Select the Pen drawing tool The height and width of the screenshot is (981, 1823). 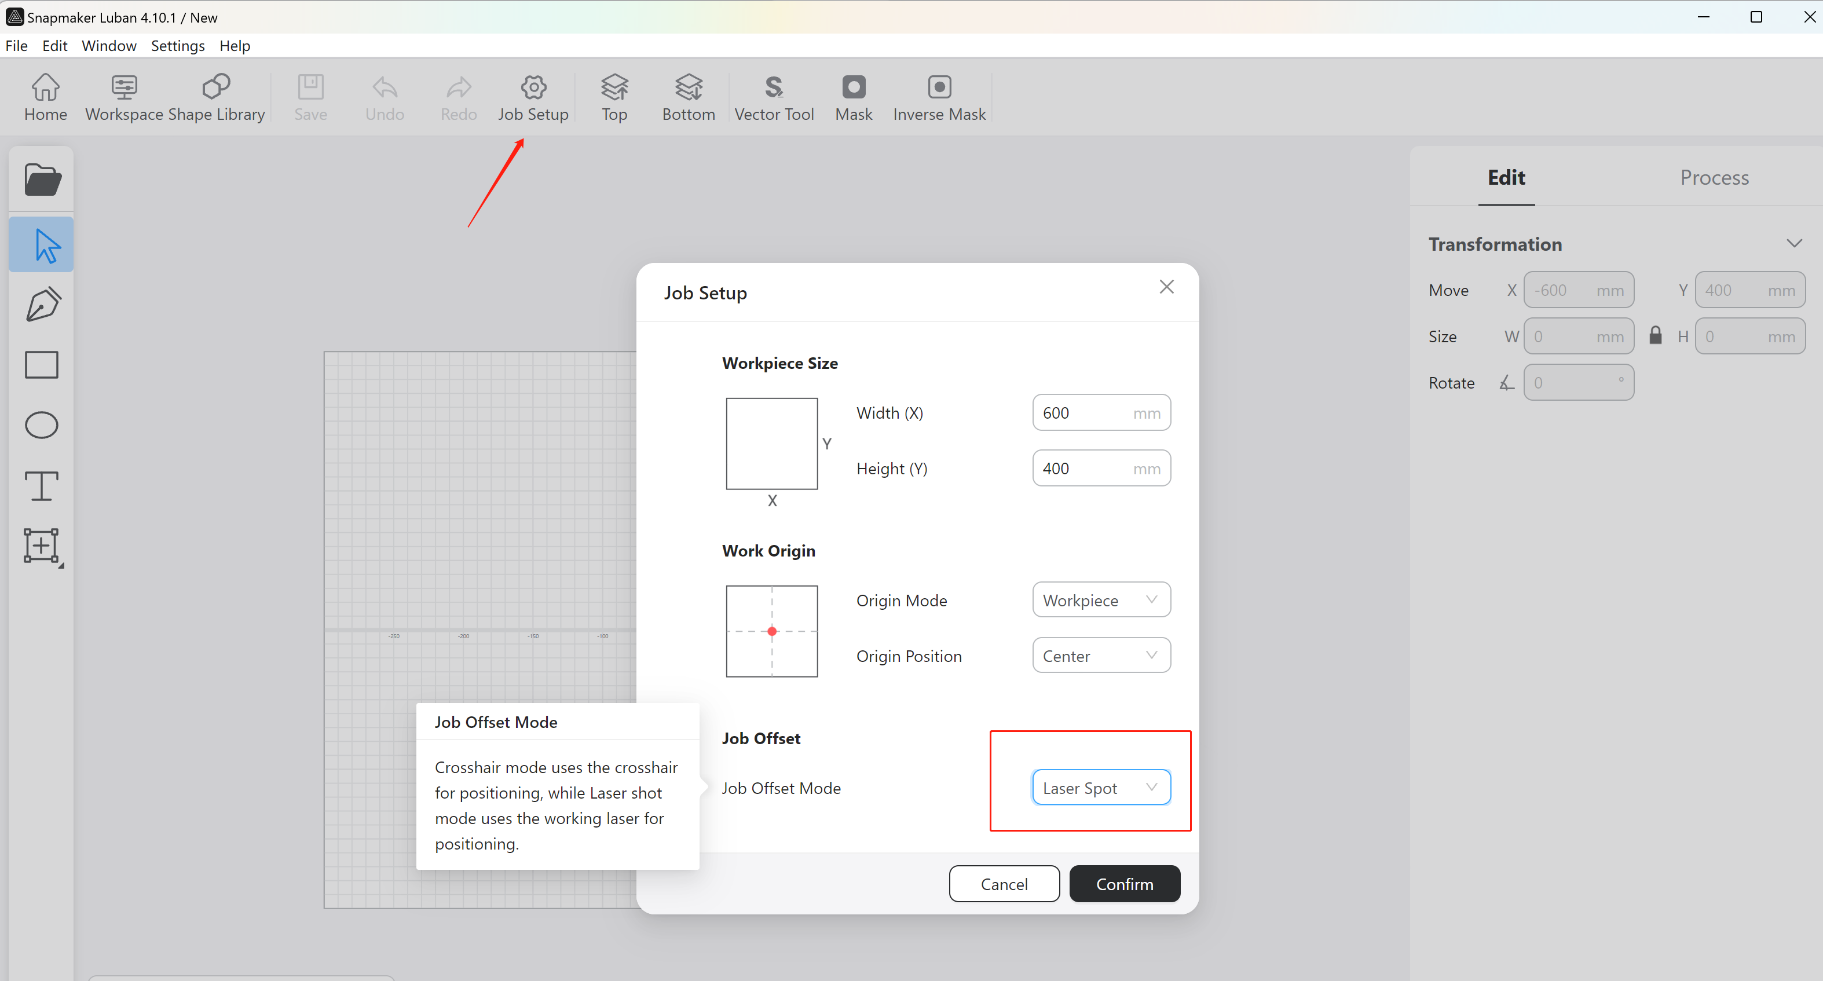click(42, 305)
